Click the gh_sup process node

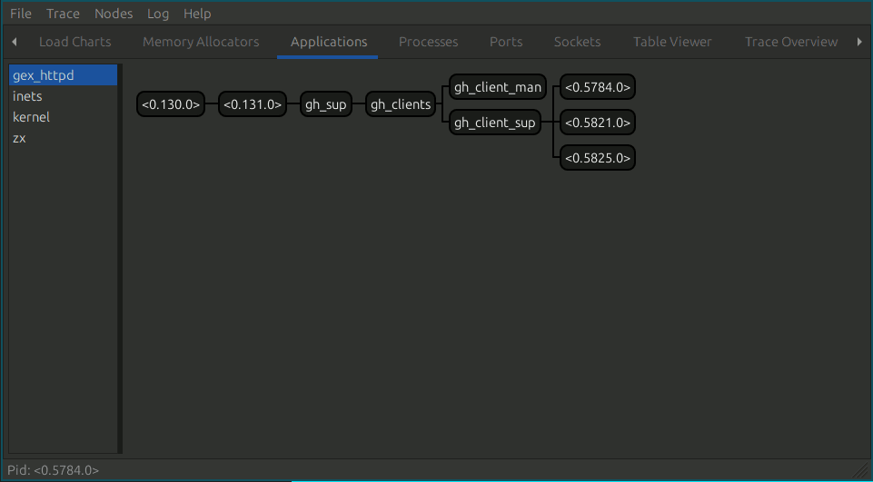[x=325, y=104]
